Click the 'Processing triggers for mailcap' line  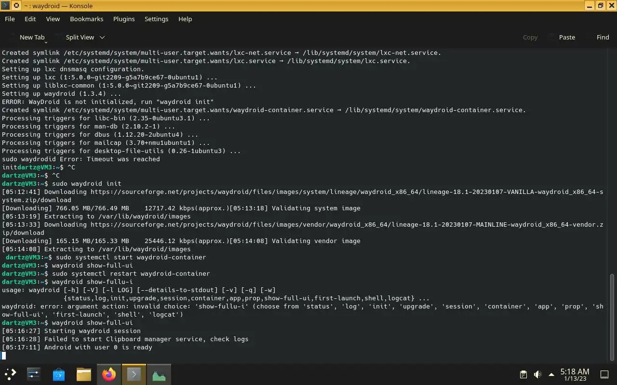[106, 142]
